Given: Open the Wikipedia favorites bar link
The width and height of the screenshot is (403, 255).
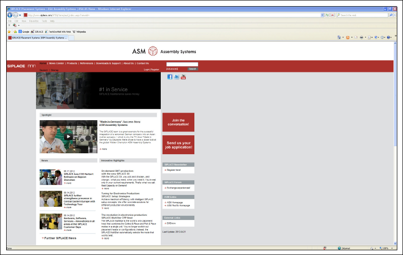Looking at the screenshot, I should [79, 32].
